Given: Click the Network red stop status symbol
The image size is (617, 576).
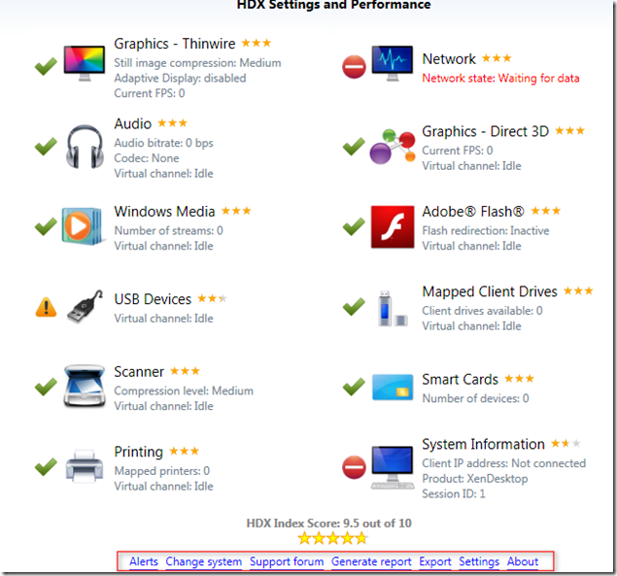Looking at the screenshot, I should click(354, 66).
